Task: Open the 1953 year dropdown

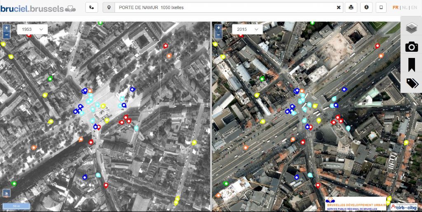Action: pos(32,29)
